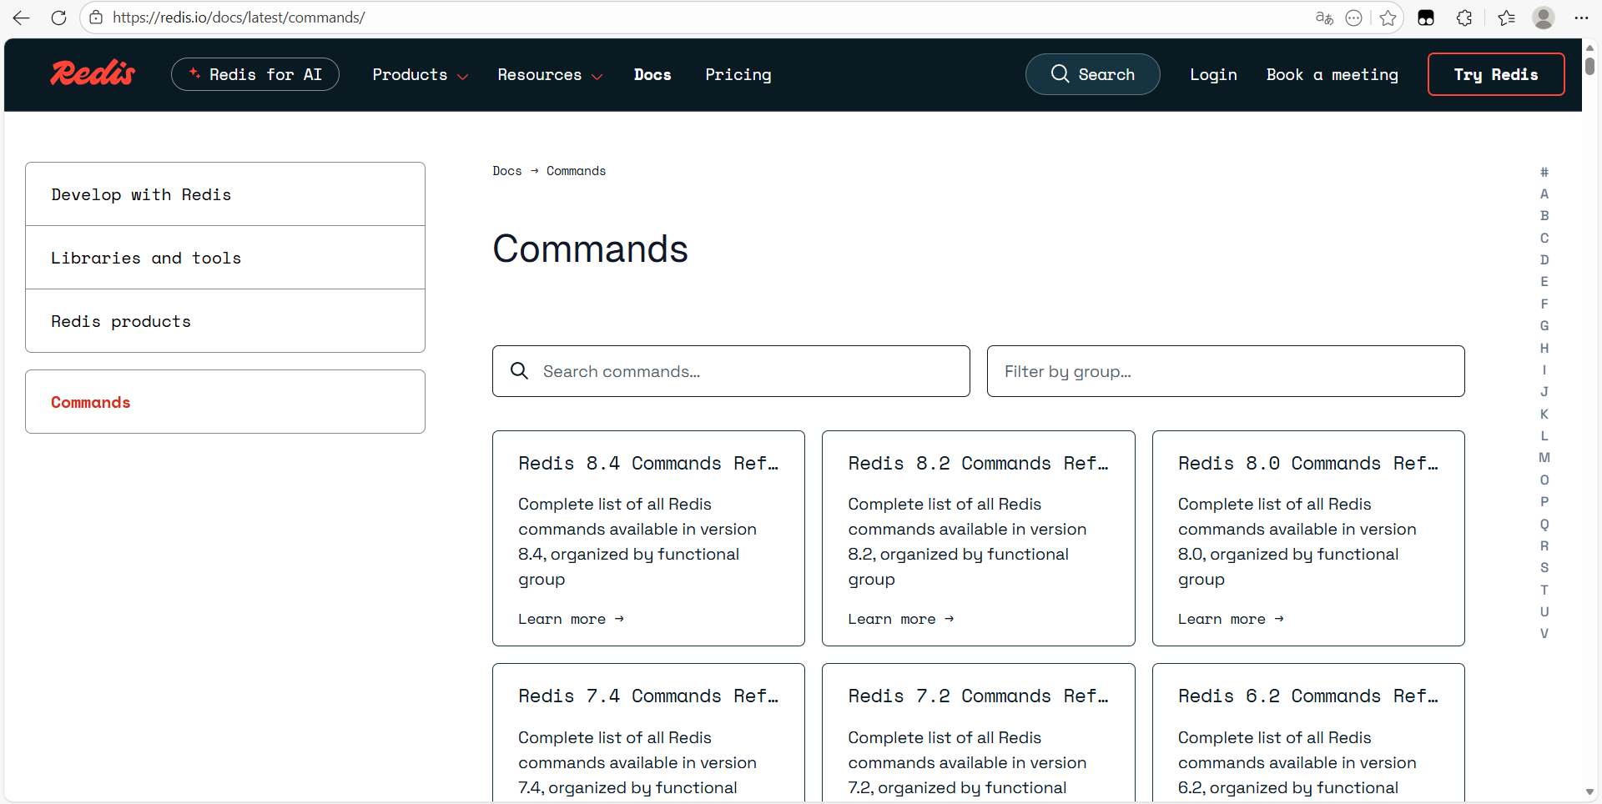Open the browser extensions puzzle icon

[x=1464, y=18]
